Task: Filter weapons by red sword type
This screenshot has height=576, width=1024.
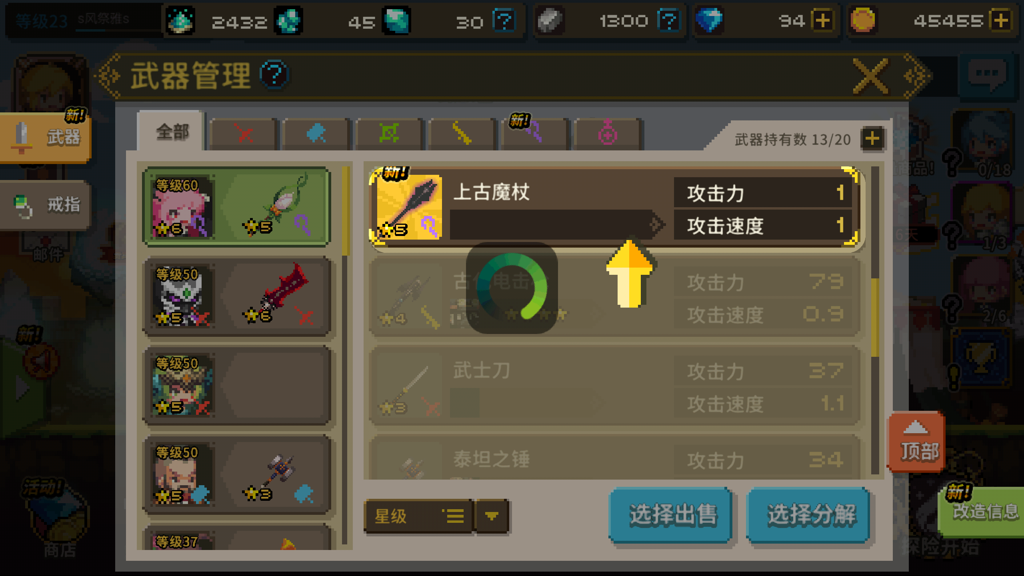Action: coord(244,134)
